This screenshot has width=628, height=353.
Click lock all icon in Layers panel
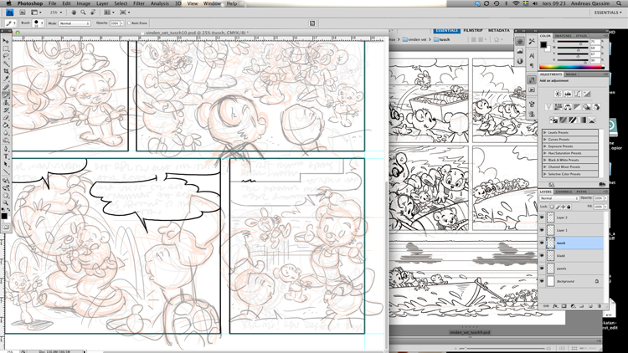(x=569, y=207)
